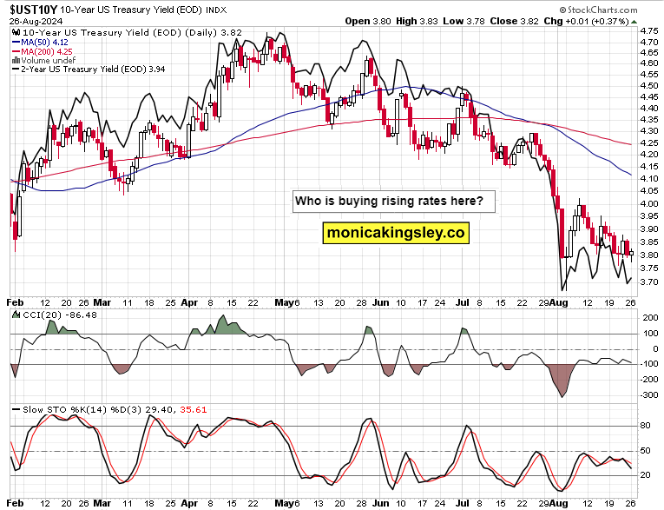Click the Volume bars icon in legend
This screenshot has height=510, width=664.
pyautogui.click(x=13, y=60)
